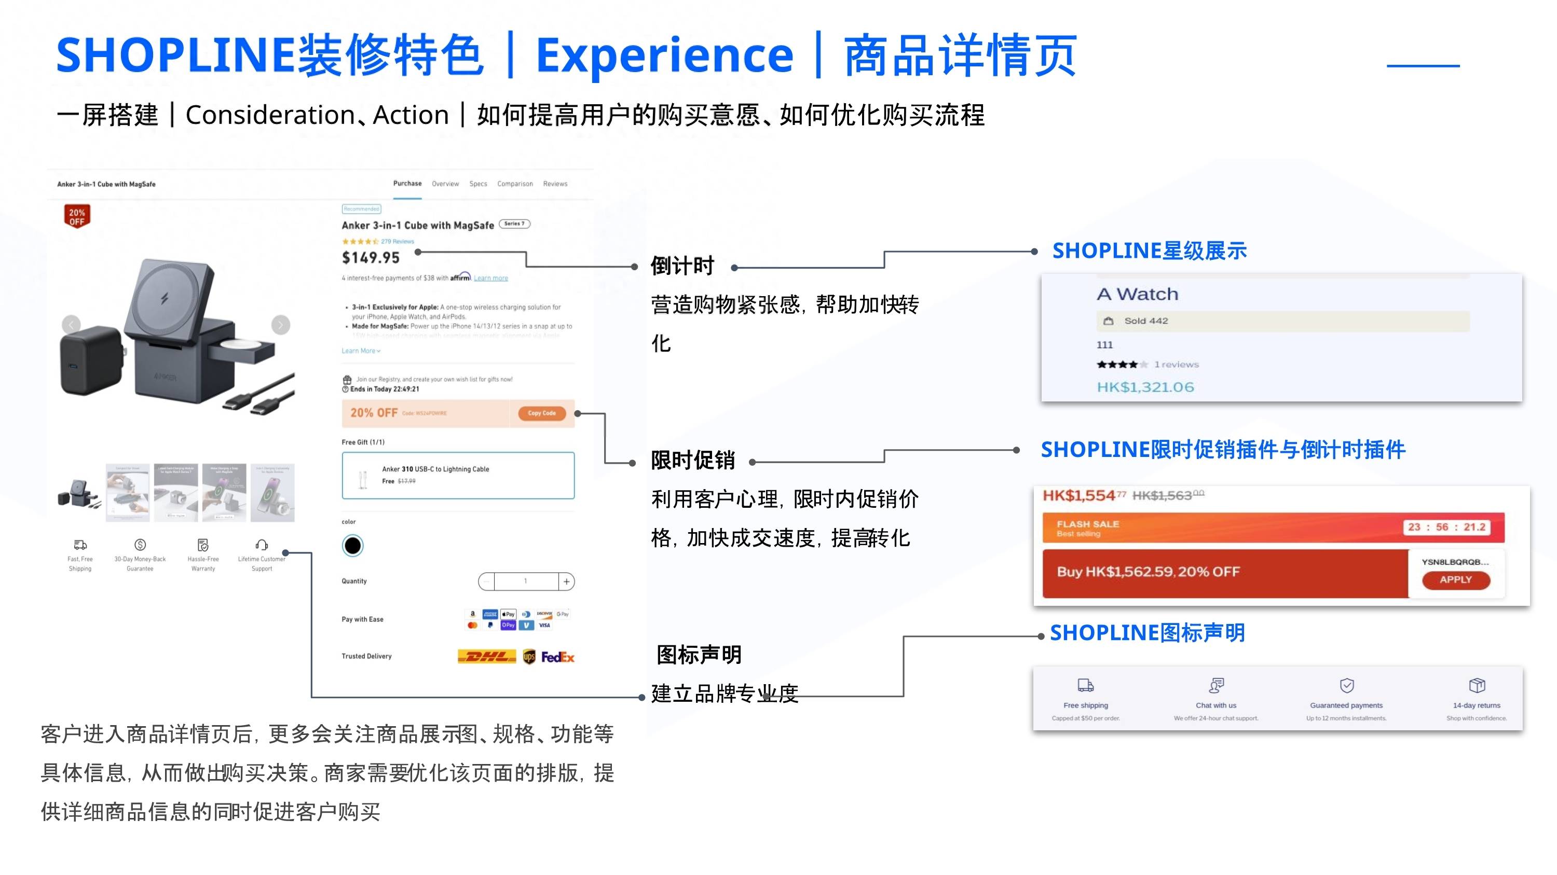Click the Series 7 dropdown pill
Image resolution: width=1557 pixels, height=875 pixels.
point(515,224)
